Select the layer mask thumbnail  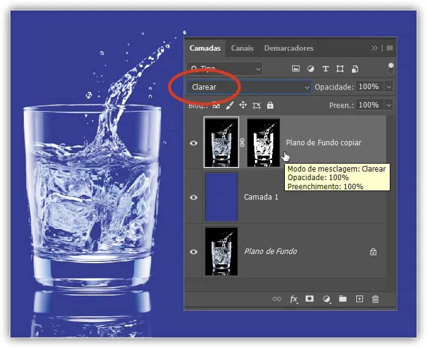click(x=264, y=143)
